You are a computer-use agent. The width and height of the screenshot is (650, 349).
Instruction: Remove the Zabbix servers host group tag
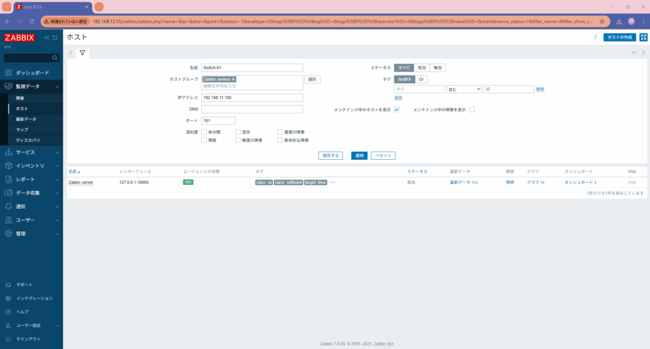coord(234,79)
